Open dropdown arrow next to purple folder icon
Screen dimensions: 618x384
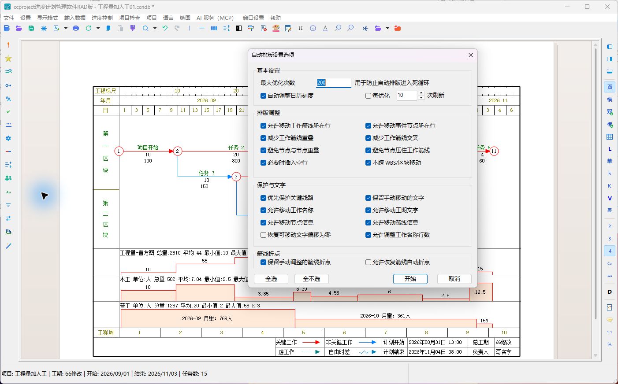pos(387,28)
